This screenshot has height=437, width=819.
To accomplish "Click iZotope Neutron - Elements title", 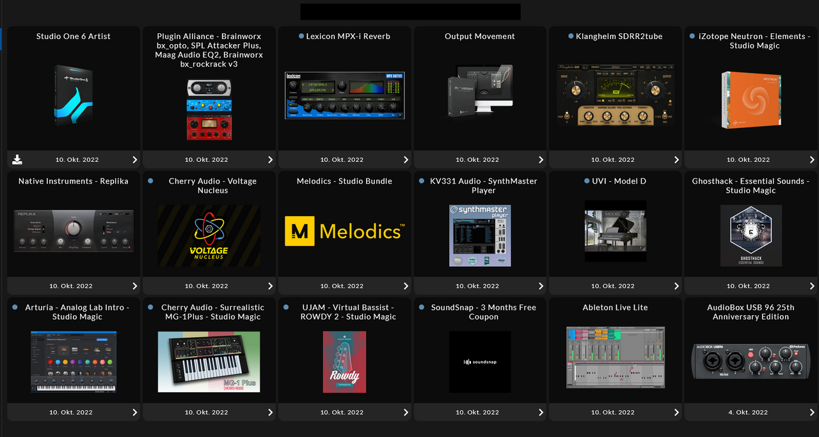I will click(755, 41).
